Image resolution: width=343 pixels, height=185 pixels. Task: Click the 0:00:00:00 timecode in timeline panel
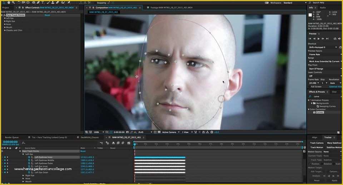tap(10, 142)
